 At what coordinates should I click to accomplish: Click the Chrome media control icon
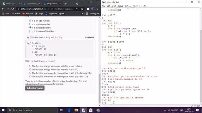coord(77,4)
